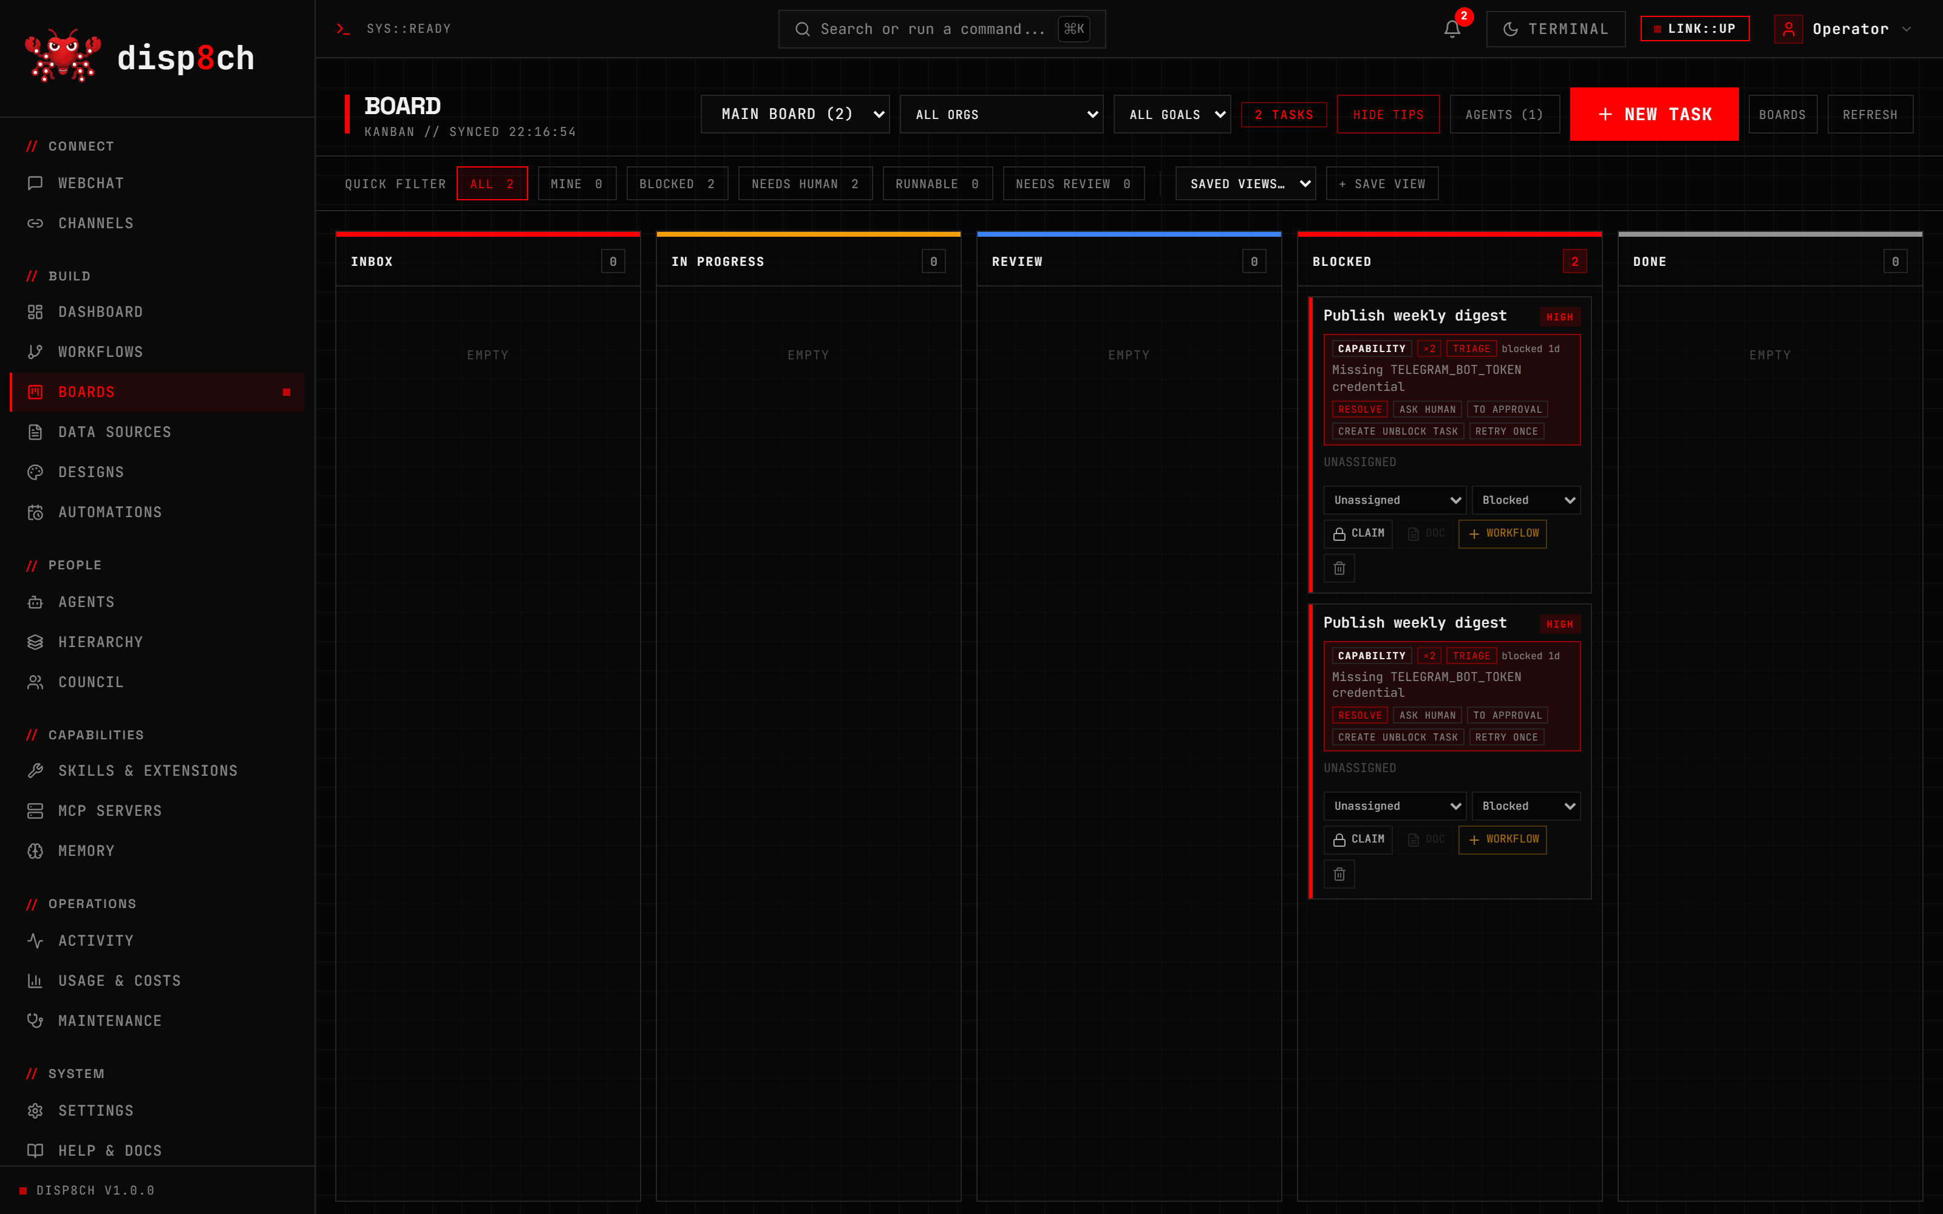1943x1214 pixels.
Task: Open Maintenance page
Action: pyautogui.click(x=157, y=1022)
